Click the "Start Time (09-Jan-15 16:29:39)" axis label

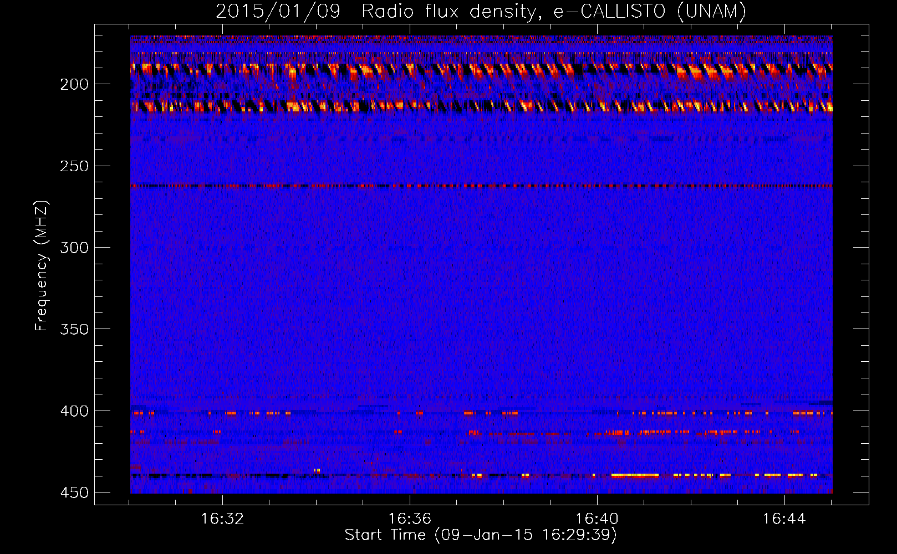click(481, 535)
